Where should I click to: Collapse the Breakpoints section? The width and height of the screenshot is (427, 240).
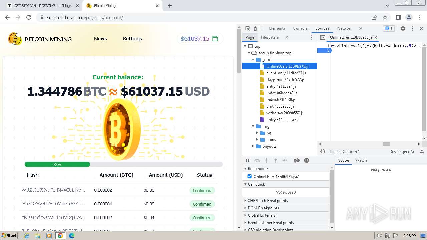(x=246, y=169)
